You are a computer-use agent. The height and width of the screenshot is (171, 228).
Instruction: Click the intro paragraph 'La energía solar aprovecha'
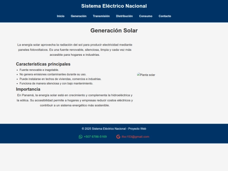click(x=75, y=50)
